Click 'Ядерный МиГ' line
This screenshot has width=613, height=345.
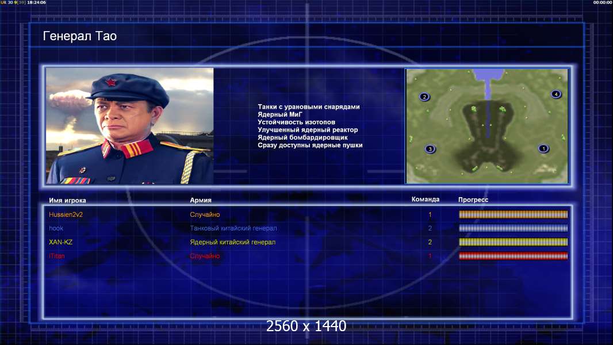tap(280, 114)
